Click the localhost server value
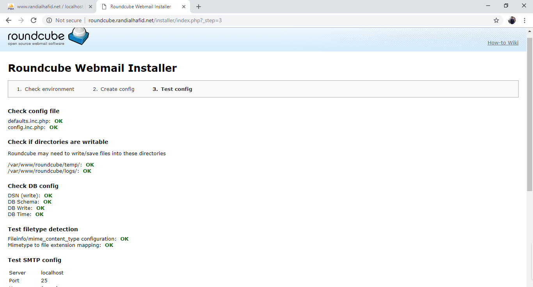Screen dimensions: 533x287 (x=52, y=273)
